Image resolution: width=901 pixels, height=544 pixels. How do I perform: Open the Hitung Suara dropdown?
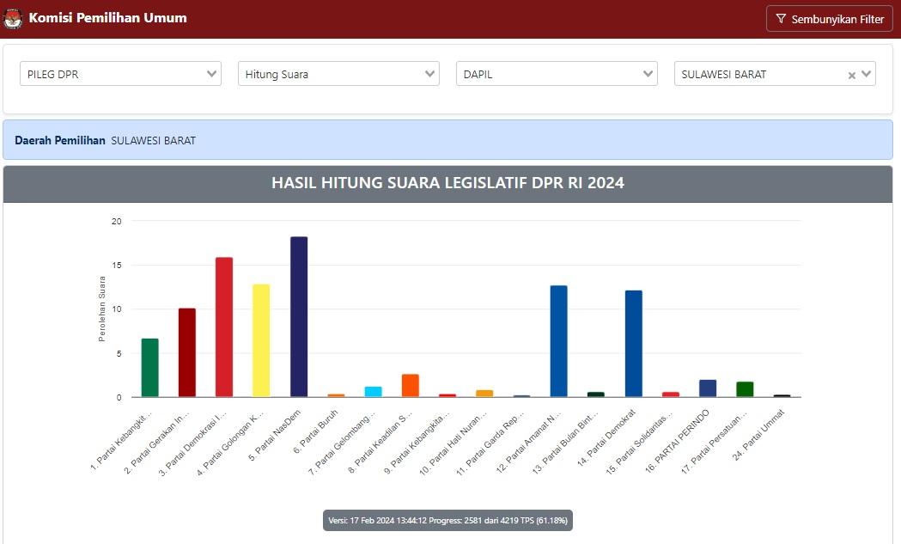tap(338, 74)
